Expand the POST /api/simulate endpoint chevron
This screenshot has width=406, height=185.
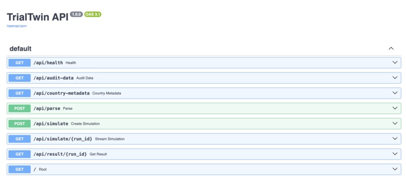[395, 124]
